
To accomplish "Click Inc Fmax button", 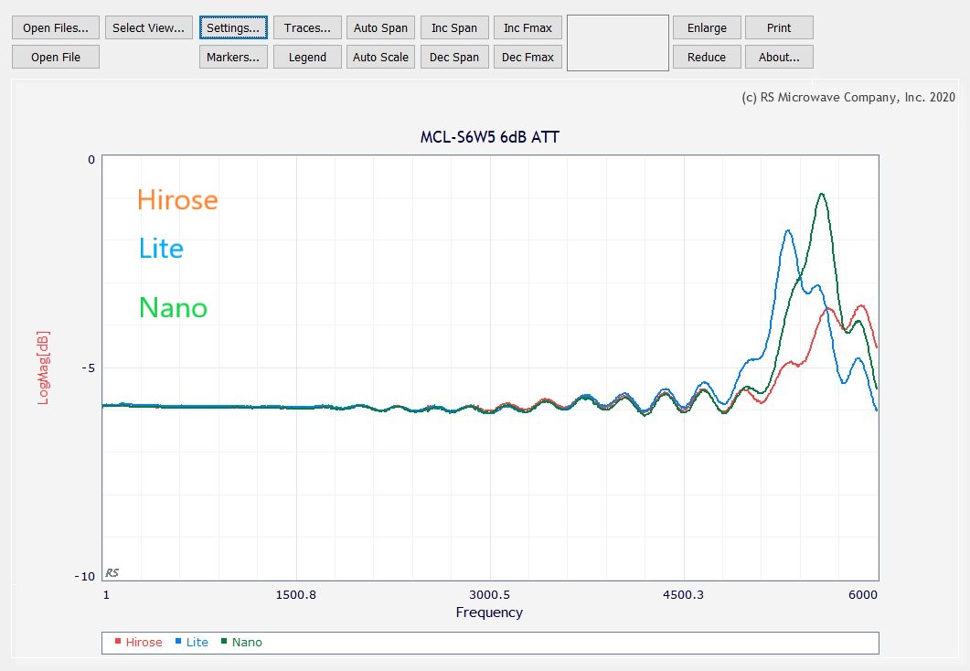I will (528, 27).
